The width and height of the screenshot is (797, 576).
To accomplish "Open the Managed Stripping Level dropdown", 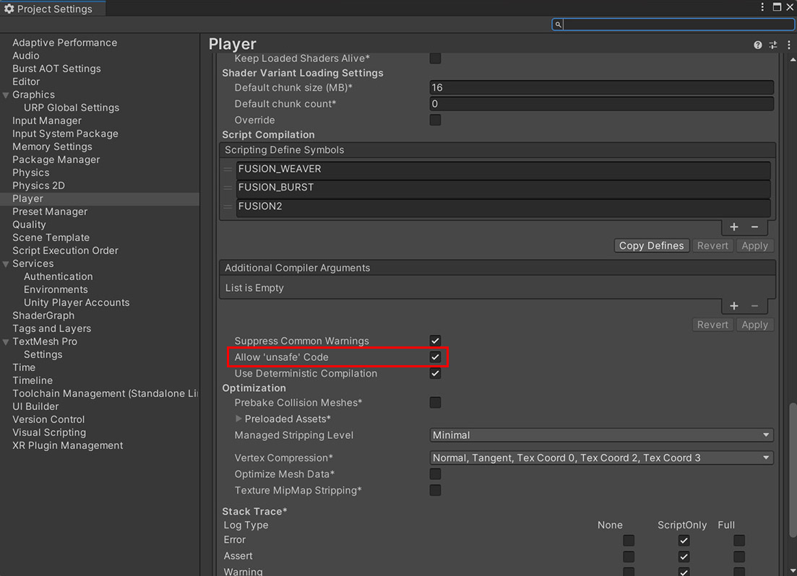I will [600, 435].
